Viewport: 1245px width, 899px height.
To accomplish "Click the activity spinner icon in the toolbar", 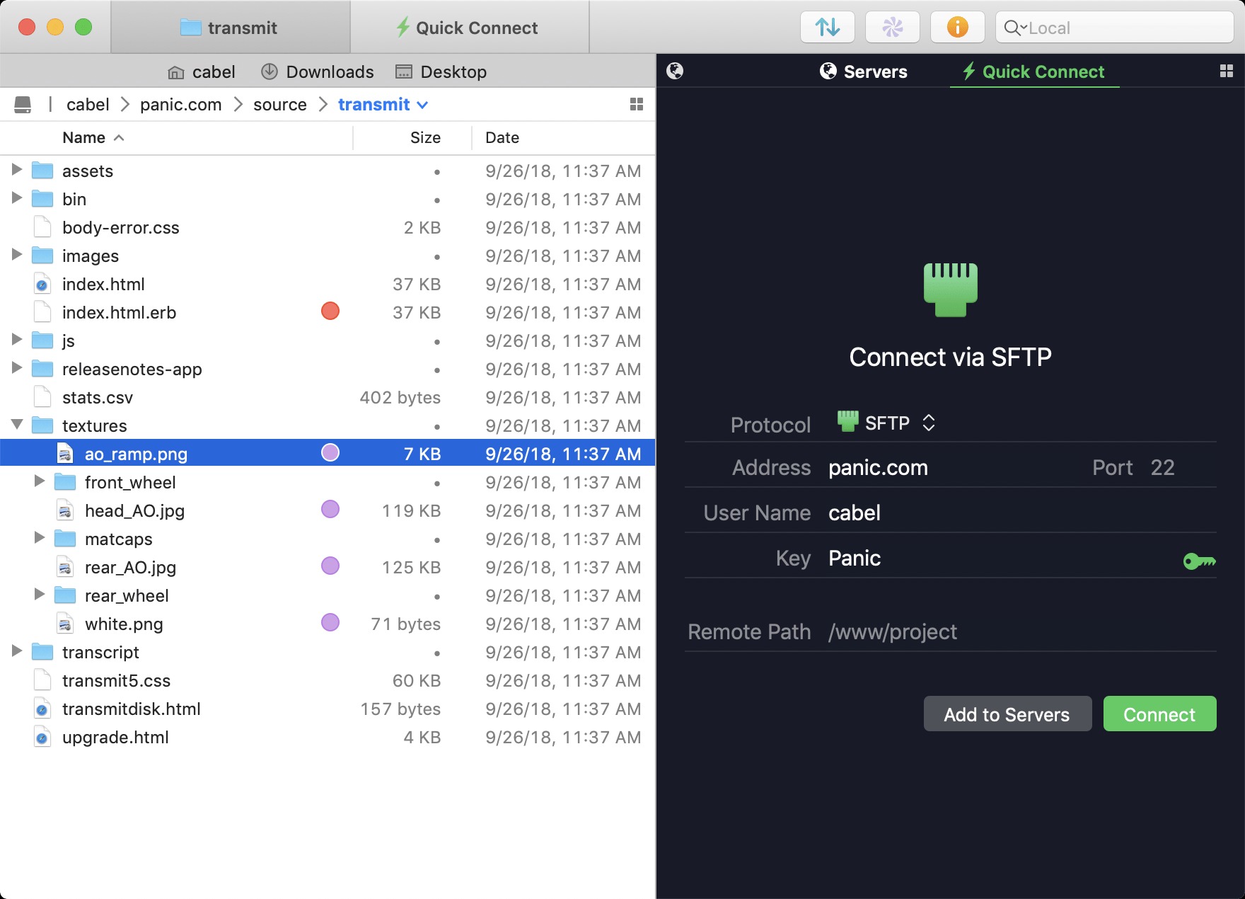I will click(892, 27).
